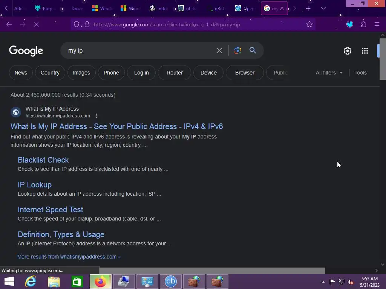Open the Internet Speed Test link

[x=51, y=210]
